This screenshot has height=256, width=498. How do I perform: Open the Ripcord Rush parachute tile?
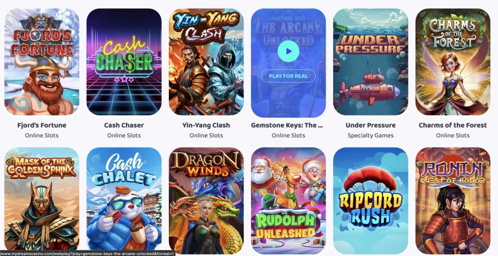coord(371,201)
